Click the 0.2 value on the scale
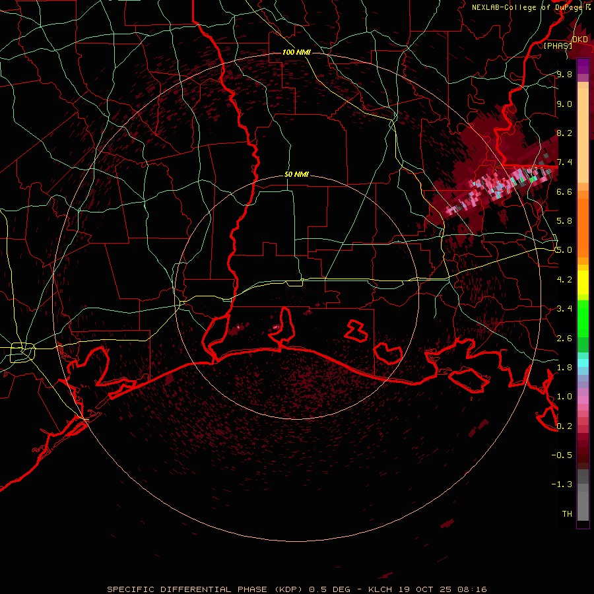This screenshot has width=594, height=594. 564,426
